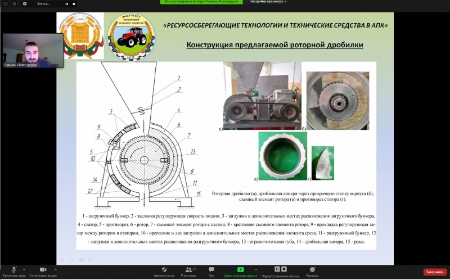Viewport: 450px width, 280px height.
Task: Select Рамиль Искендеров video thumbnail
Action: tap(33, 51)
